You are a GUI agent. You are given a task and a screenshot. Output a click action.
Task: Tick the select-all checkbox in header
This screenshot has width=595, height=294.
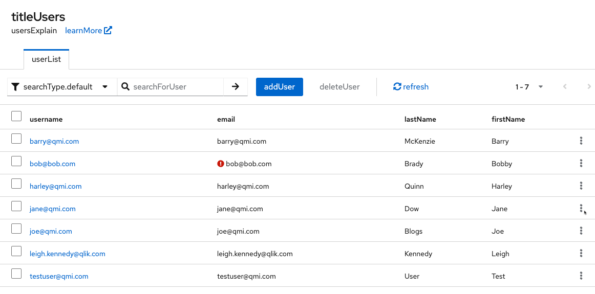point(16,116)
